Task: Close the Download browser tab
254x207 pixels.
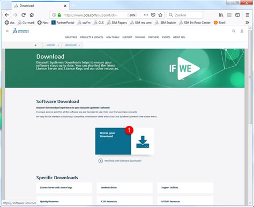Action: (x=65, y=6)
